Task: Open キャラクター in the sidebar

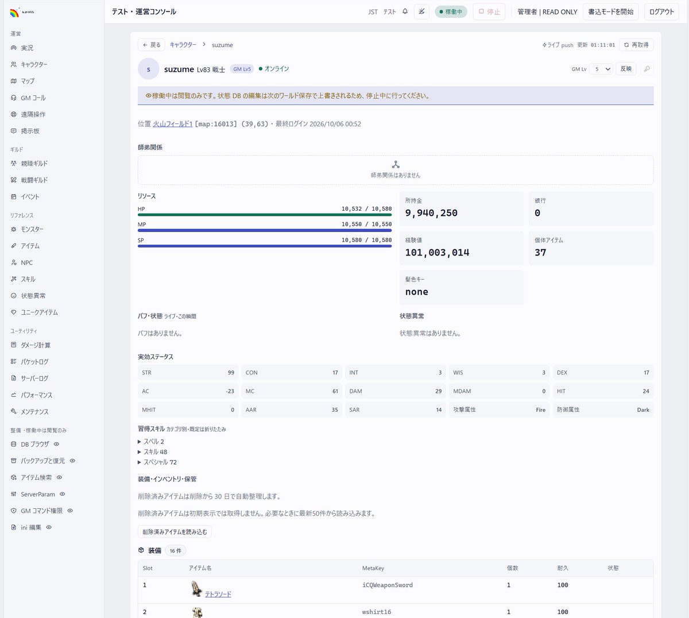Action: click(34, 64)
